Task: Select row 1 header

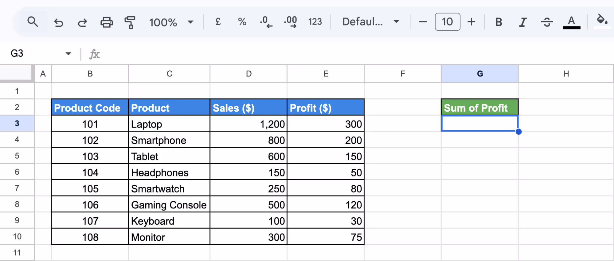Action: pyautogui.click(x=17, y=91)
